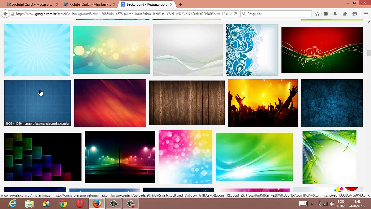Image resolution: width=371 pixels, height=209 pixels.
Task: Open the Firefox hamburger menu
Action: [366, 14]
